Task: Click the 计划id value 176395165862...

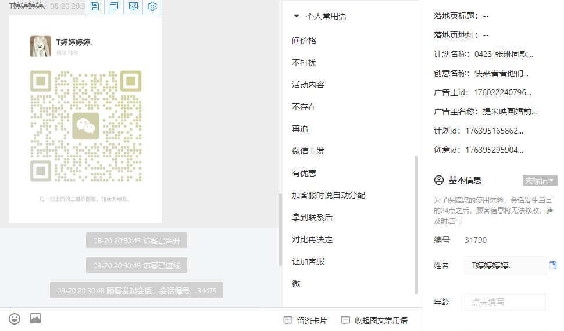Action: pos(494,131)
